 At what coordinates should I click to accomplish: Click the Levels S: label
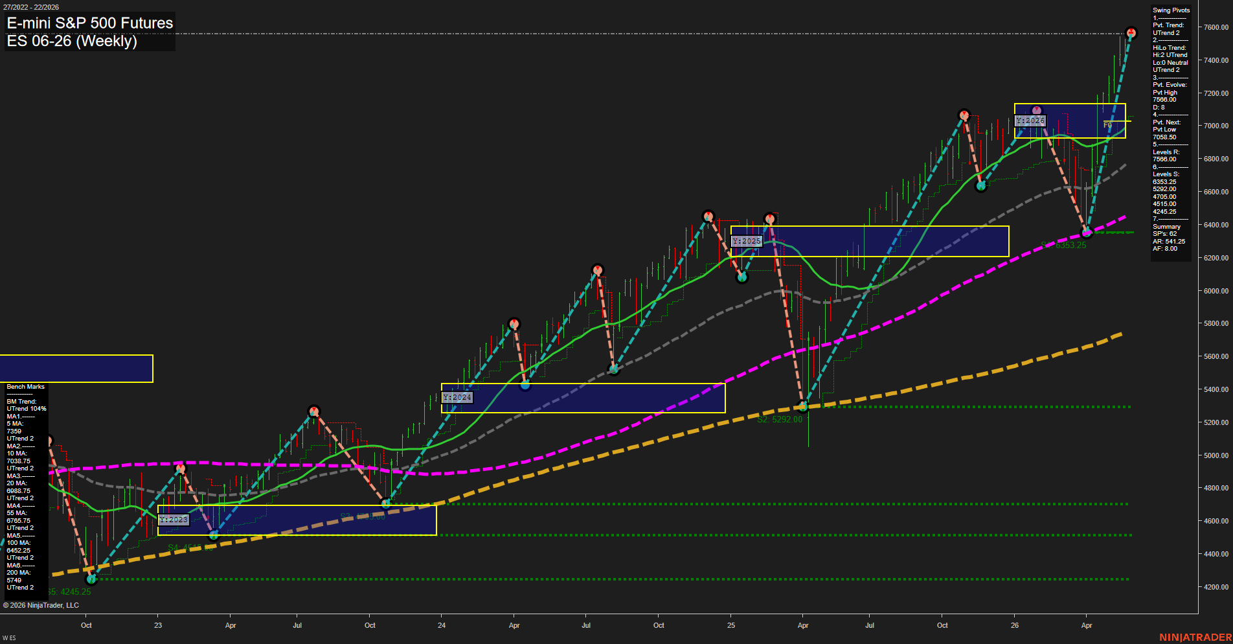click(x=1166, y=174)
